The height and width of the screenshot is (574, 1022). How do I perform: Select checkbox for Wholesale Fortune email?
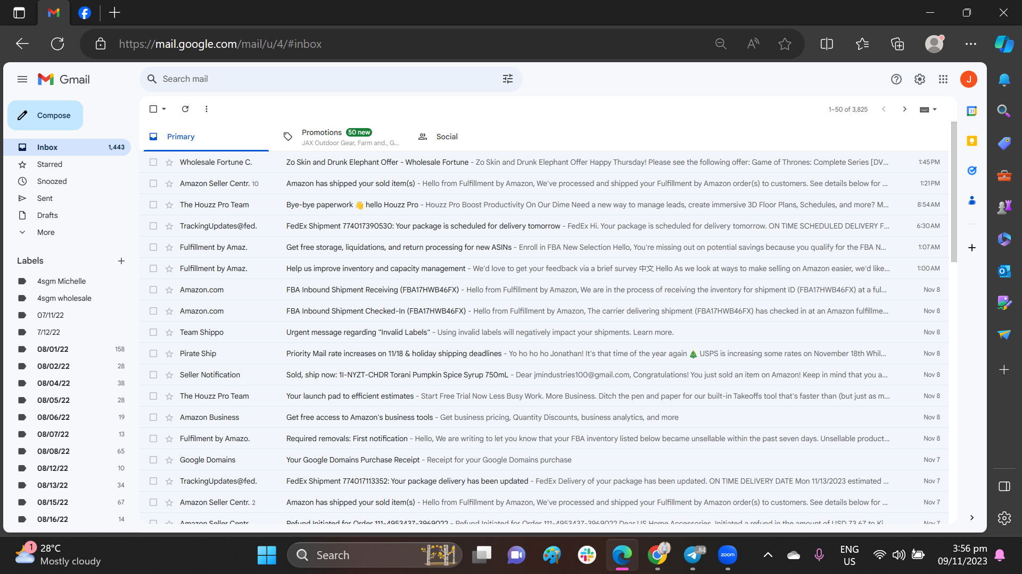(x=153, y=162)
